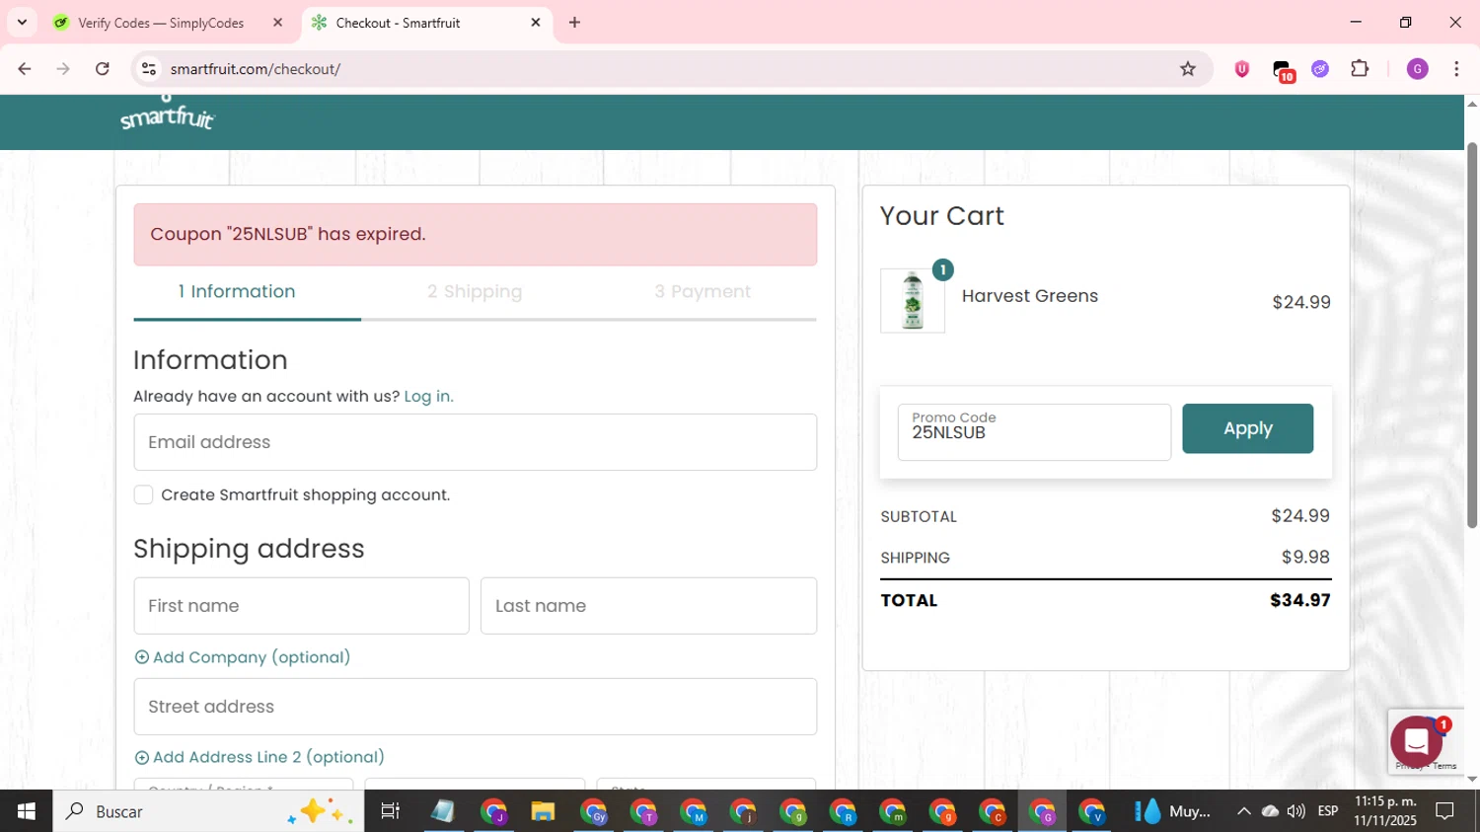The height and width of the screenshot is (832, 1480).
Task: Open the Chrome taskbar icon with profile R
Action: coord(843,811)
